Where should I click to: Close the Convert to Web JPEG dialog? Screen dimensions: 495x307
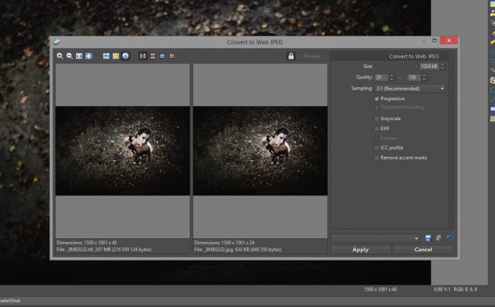point(449,40)
